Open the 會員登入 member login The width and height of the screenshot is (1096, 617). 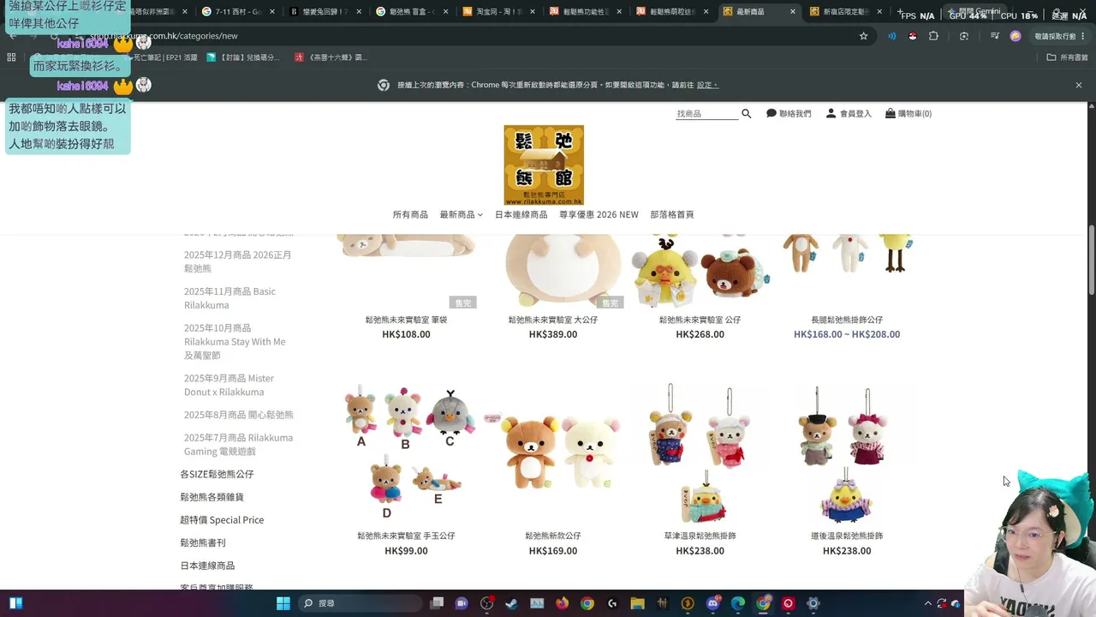(x=849, y=113)
